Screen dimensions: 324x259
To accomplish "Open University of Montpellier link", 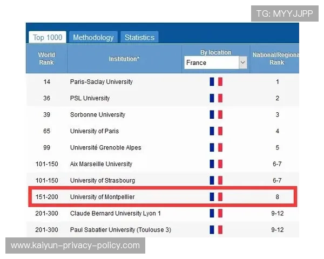I will (102, 197).
